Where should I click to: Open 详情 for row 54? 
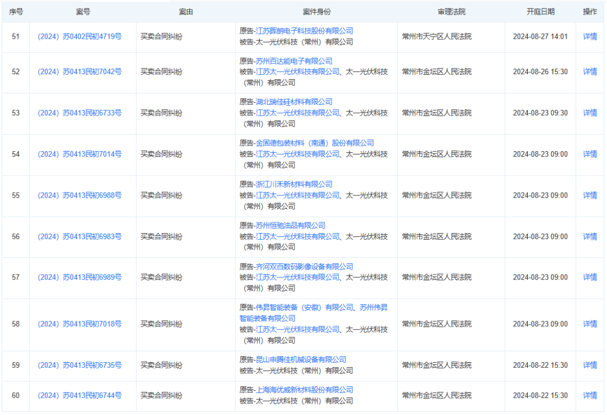(590, 154)
